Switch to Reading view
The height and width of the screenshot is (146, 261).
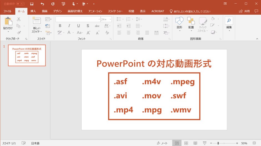point(195,143)
